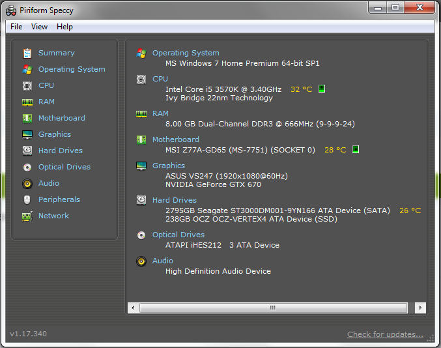Open the View menu
441x348 pixels.
click(x=39, y=27)
